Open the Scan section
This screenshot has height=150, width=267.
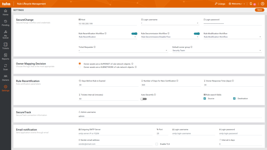coord(5,67)
